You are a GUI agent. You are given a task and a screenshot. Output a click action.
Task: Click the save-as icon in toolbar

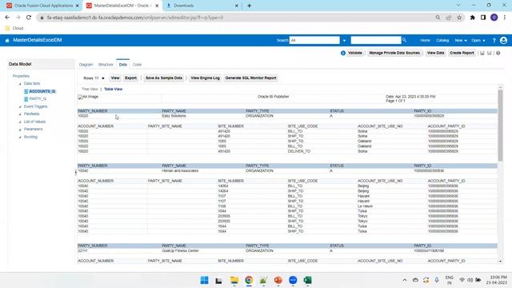tap(489, 53)
